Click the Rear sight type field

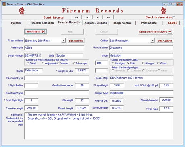(x=57, y=78)
